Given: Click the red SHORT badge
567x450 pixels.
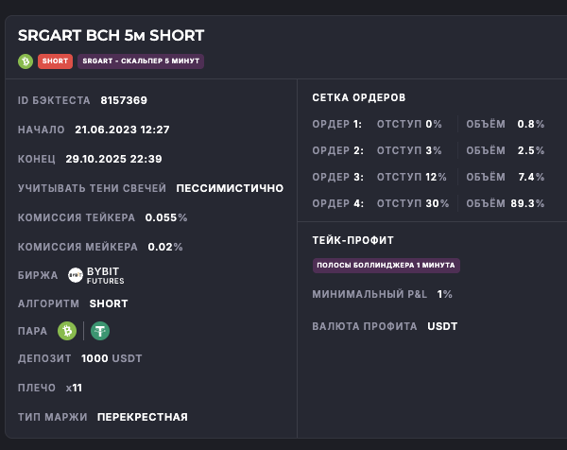Looking at the screenshot, I should click(x=55, y=61).
